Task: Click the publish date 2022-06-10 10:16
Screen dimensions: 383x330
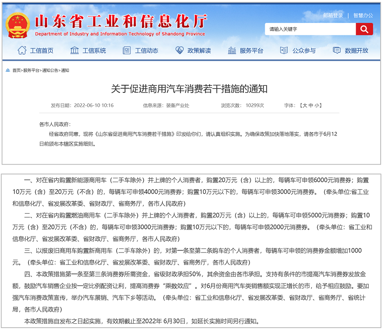Action: (x=94, y=105)
